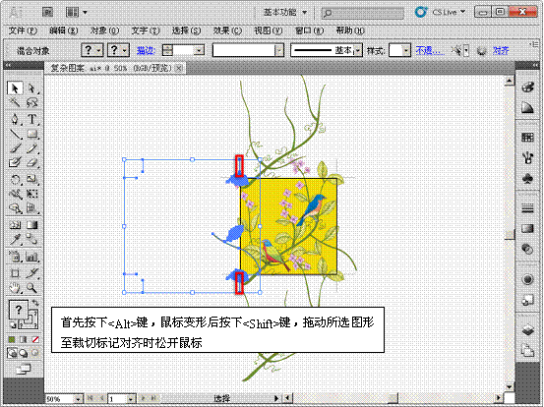Viewport: 544px width, 407px height.
Task: Select the Blob Brush tool
Action: pyautogui.click(x=15, y=162)
